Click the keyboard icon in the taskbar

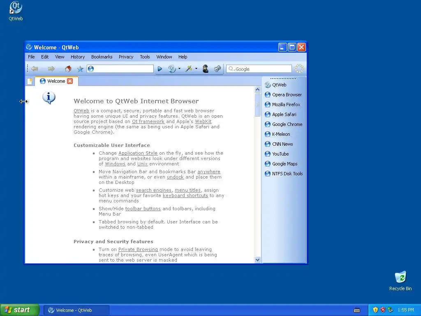click(357, 310)
